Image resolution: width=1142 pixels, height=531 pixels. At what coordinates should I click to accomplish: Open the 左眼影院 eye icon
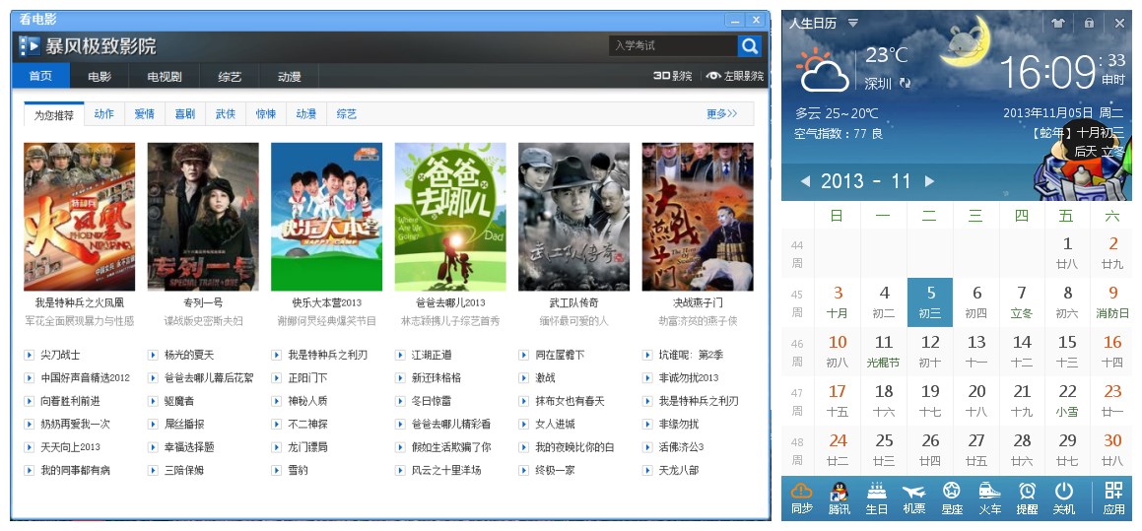point(713,76)
